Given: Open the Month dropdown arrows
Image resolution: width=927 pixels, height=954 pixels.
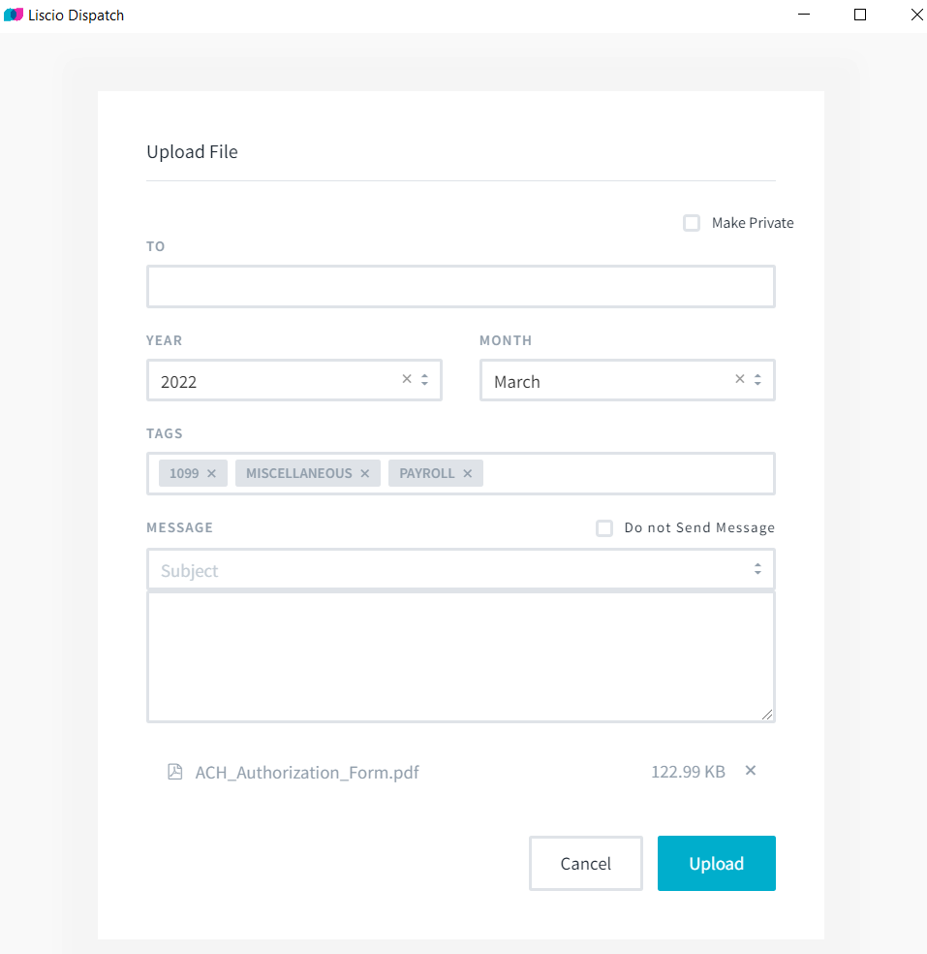Looking at the screenshot, I should pyautogui.click(x=757, y=380).
